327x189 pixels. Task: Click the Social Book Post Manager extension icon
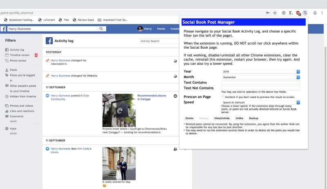click(x=306, y=13)
